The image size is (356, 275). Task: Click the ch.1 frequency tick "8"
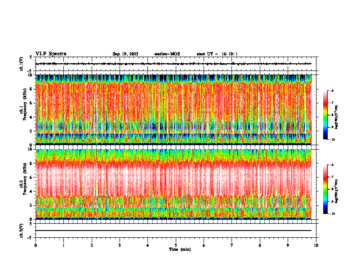coord(31,89)
